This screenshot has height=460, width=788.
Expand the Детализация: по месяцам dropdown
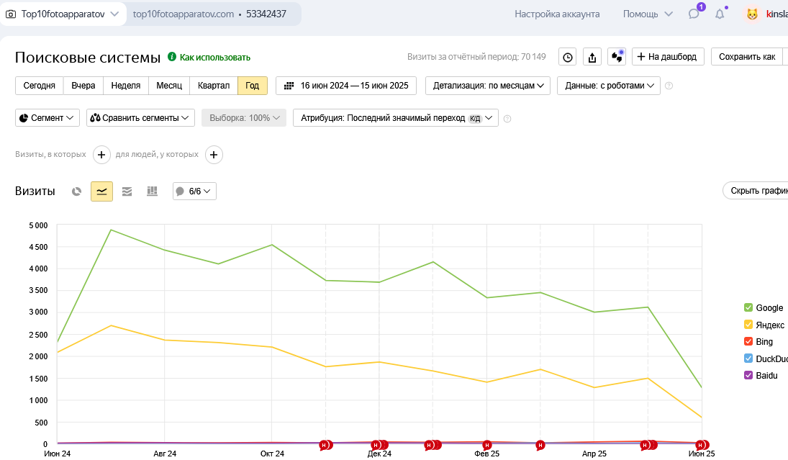coord(488,86)
